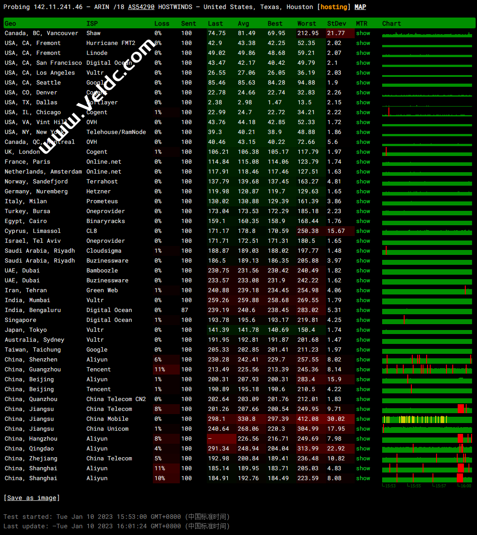The width and height of the screenshot is (477, 535).
Task: Show MTR for Iran, Tehran Green Web
Action: point(363,290)
